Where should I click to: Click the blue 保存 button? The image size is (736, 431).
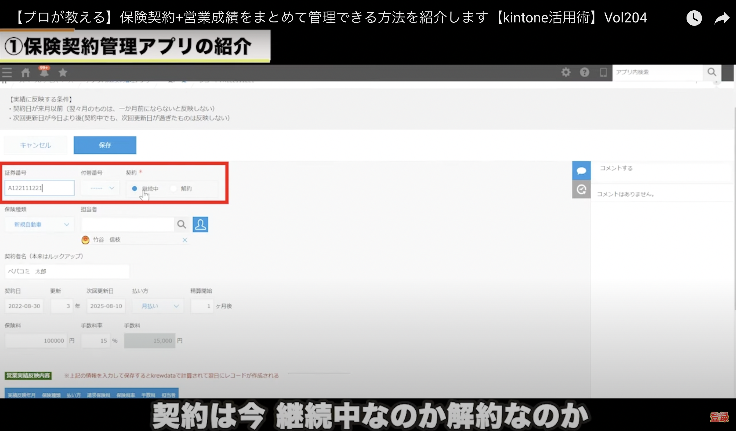click(x=105, y=145)
